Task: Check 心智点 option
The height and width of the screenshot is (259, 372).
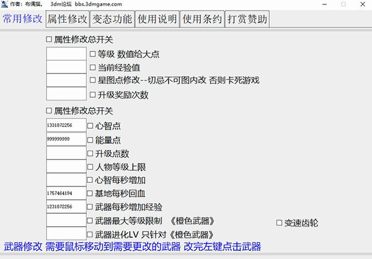Action: coord(90,126)
